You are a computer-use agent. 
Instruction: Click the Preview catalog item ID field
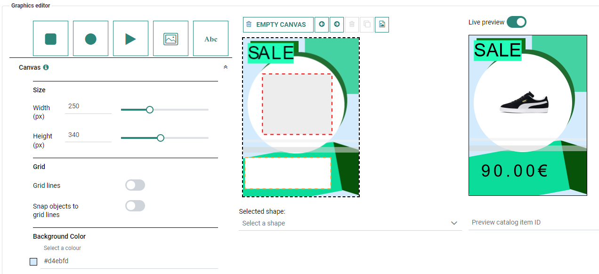pyautogui.click(x=532, y=222)
